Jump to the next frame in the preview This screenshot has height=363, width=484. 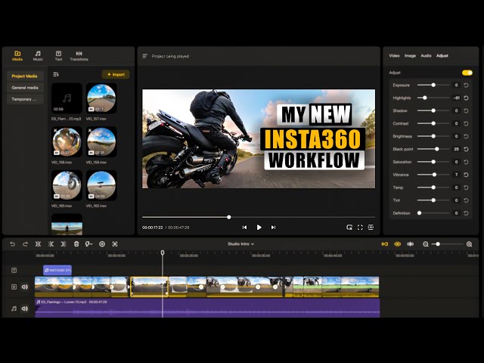(273, 228)
